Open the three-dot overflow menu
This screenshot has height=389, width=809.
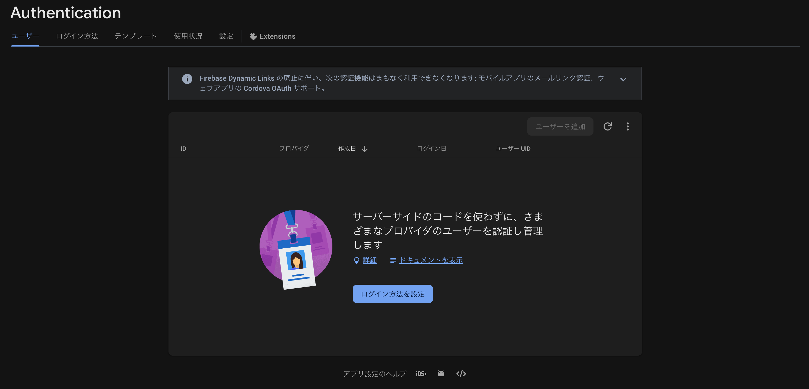click(628, 126)
